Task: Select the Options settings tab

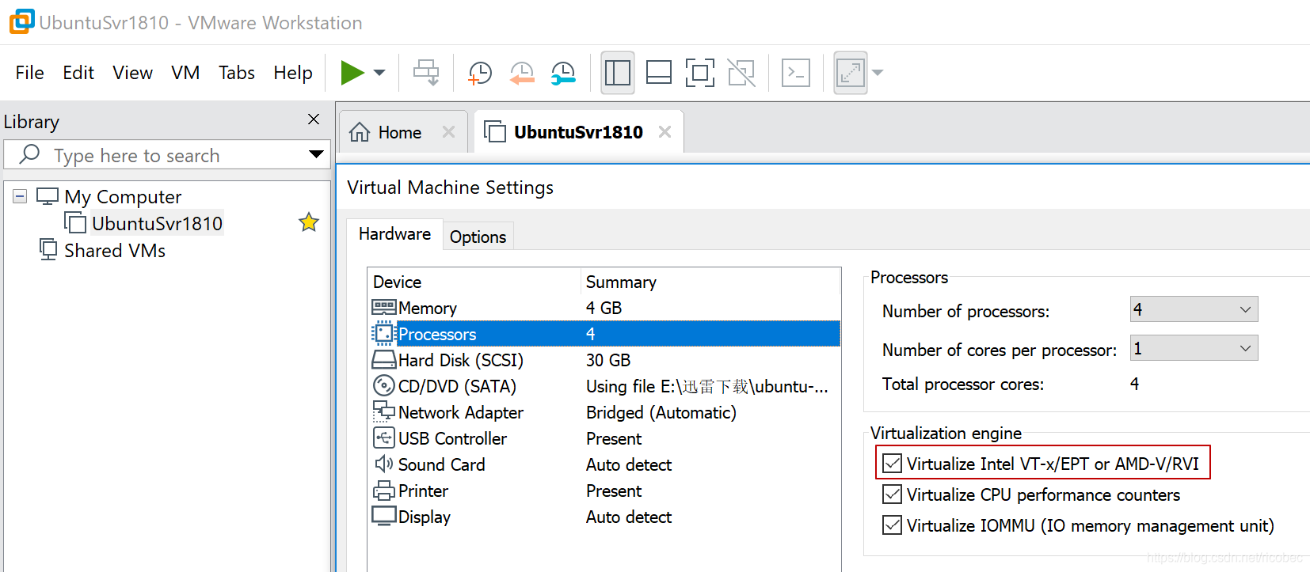Action: click(x=478, y=237)
